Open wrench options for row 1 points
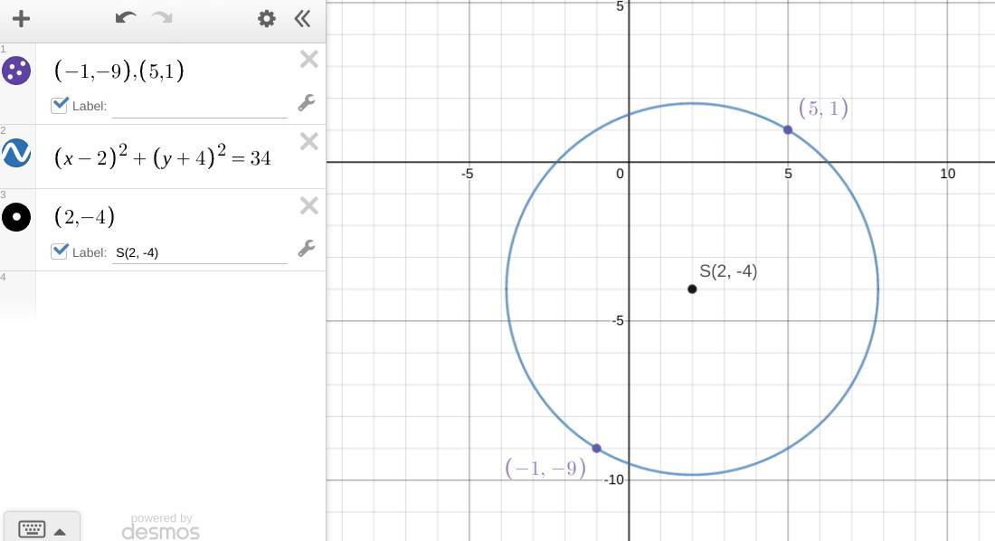 307,103
